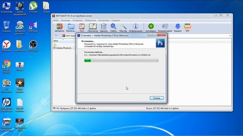Run the Антивирус toolbar icon

[x=151, y=28]
